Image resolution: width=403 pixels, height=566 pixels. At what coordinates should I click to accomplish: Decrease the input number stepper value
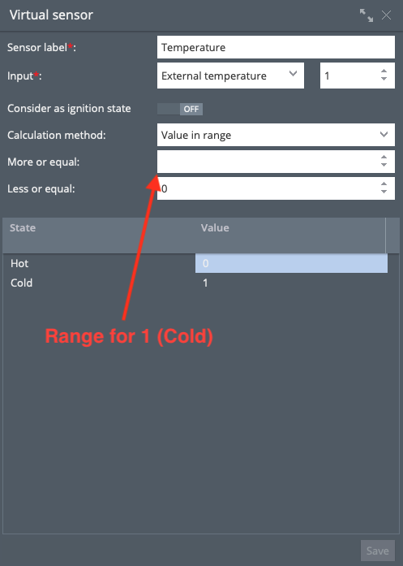point(384,79)
